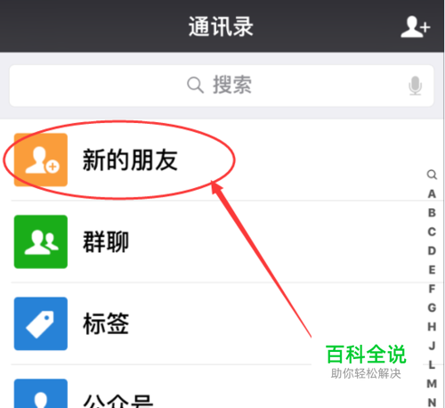The image size is (445, 408).
Task: Open the green 群聊 group chat icon
Action: pos(41,241)
